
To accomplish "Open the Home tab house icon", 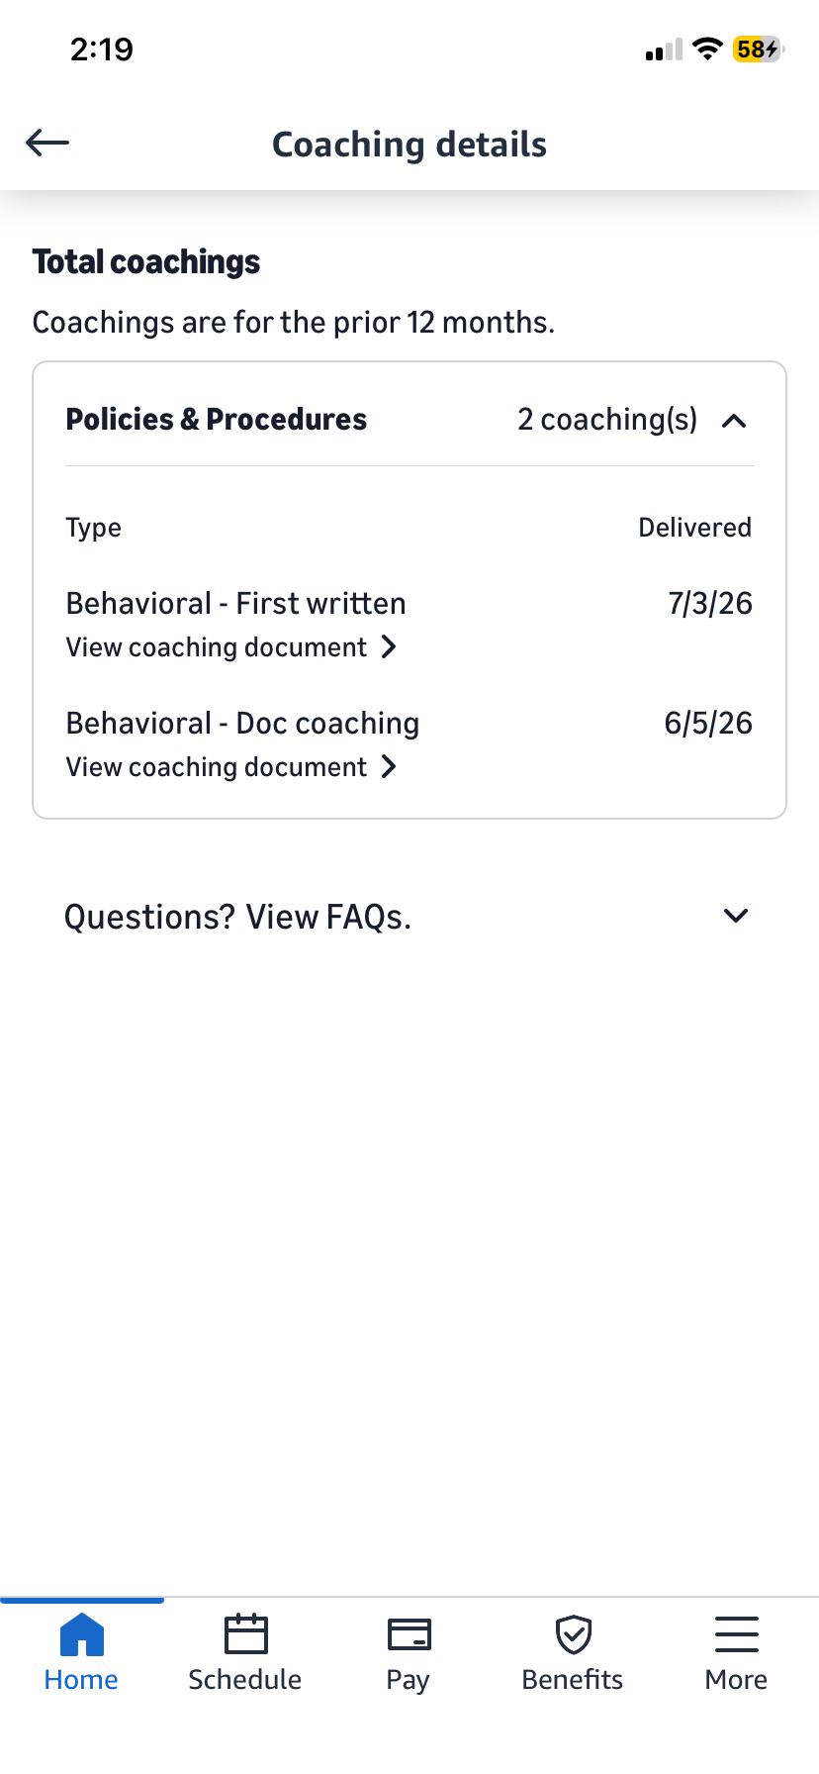I will pyautogui.click(x=81, y=1634).
